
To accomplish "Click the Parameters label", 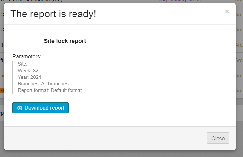I will click(27, 57).
